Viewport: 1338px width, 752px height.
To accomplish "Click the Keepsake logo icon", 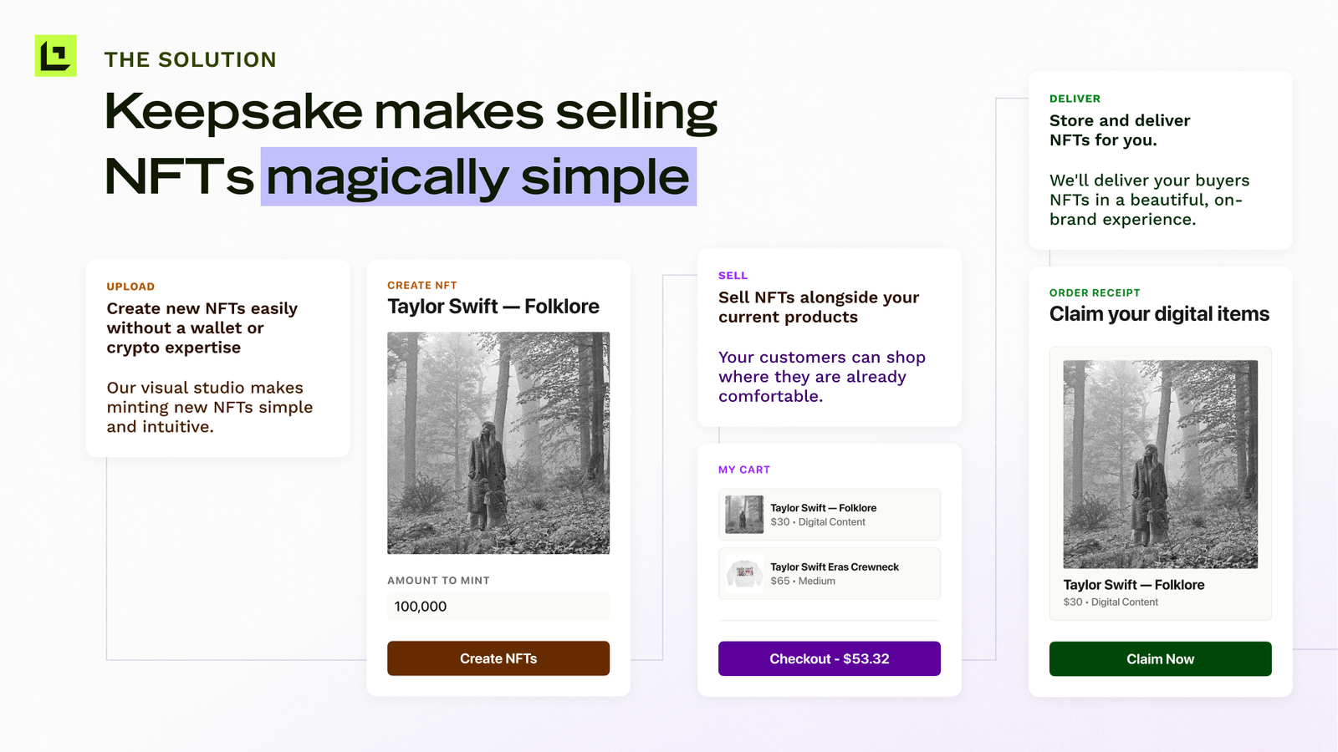I will (54, 56).
